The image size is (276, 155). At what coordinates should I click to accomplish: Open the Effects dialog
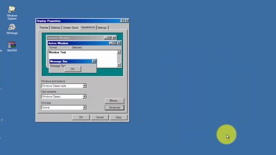114,101
